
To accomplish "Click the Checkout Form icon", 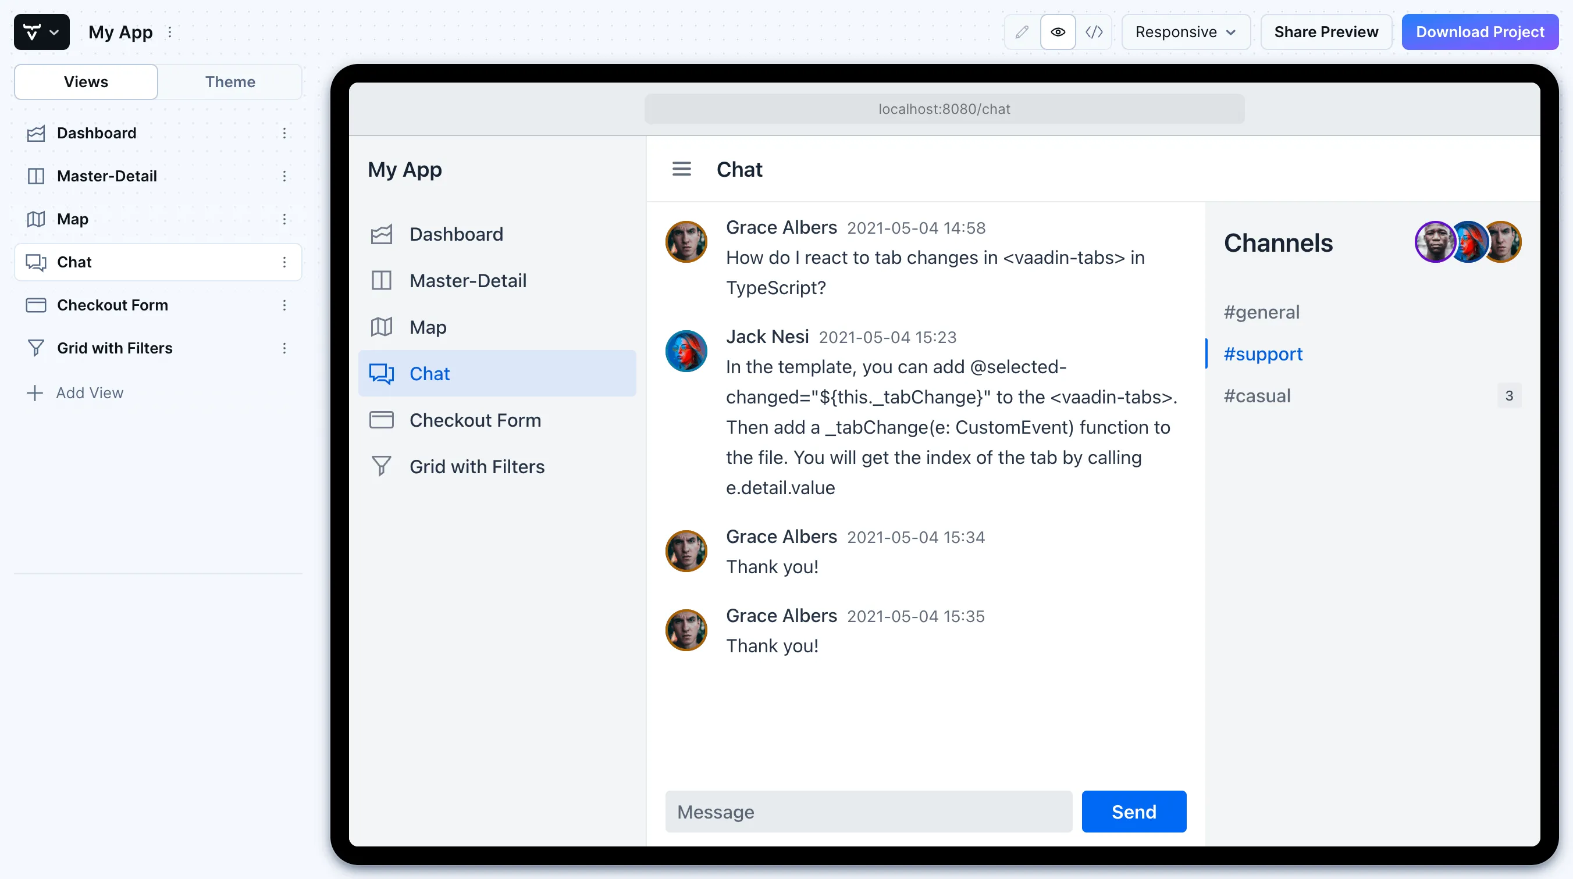I will tap(36, 305).
